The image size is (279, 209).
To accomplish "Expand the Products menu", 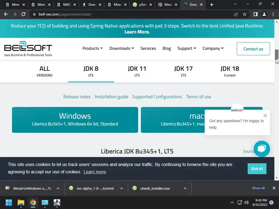I will pos(93,48).
